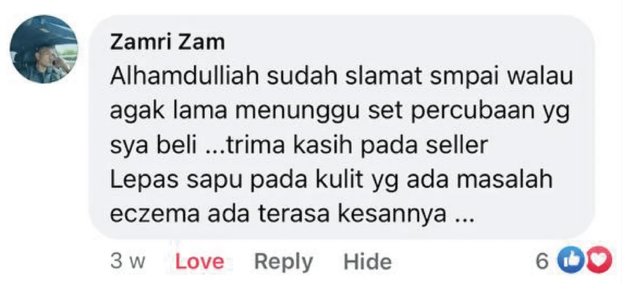
Task: Reply to Zamri Zam's comment
Action: tap(284, 262)
